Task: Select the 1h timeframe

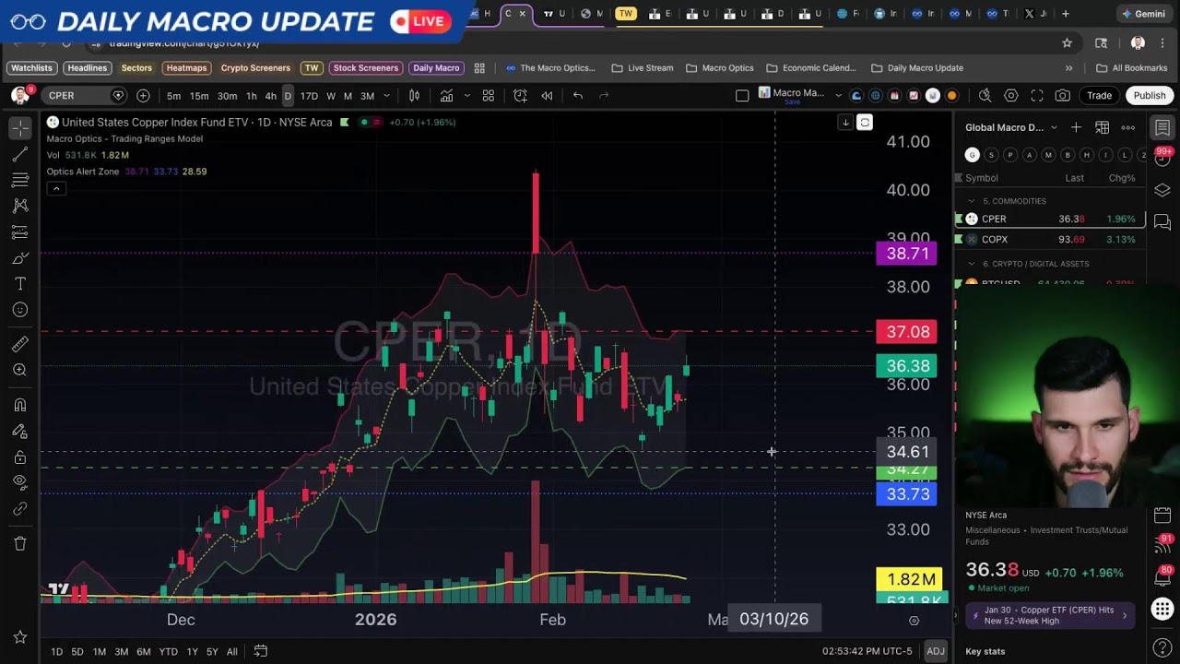Action: click(251, 96)
